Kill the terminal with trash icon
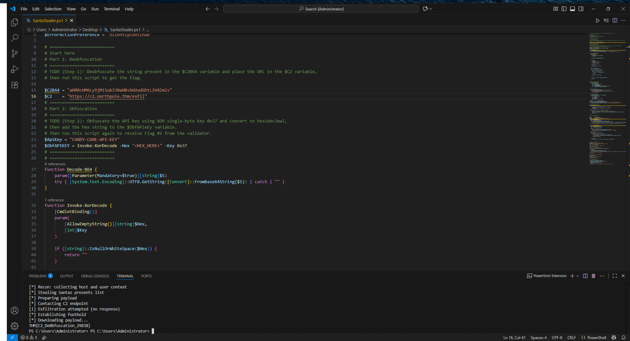 click(594, 276)
